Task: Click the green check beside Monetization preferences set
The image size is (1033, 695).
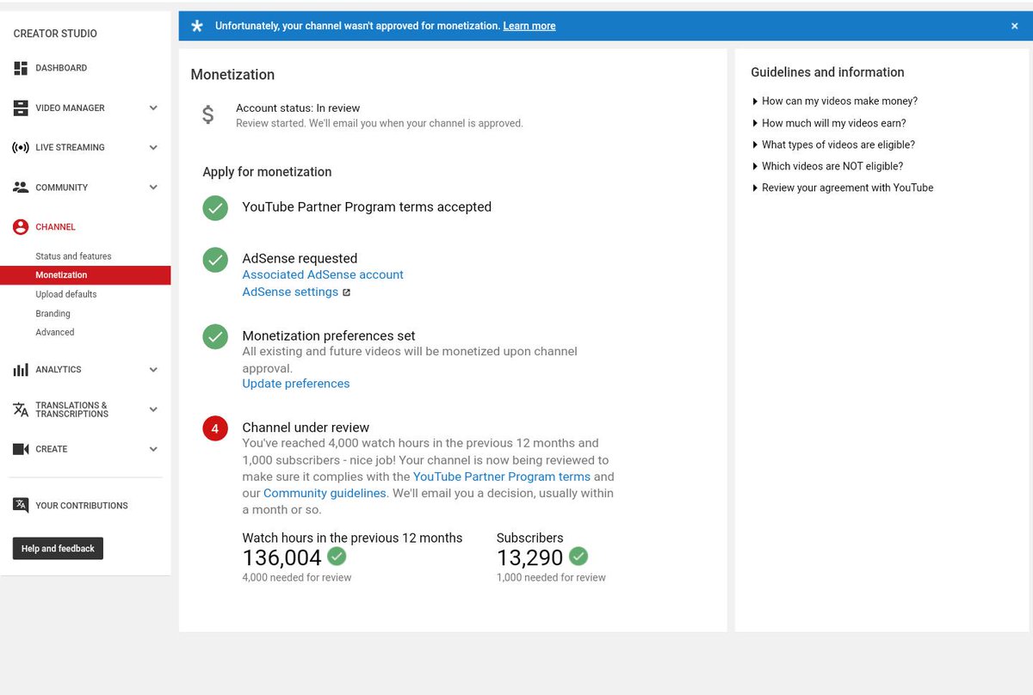Action: (x=215, y=336)
